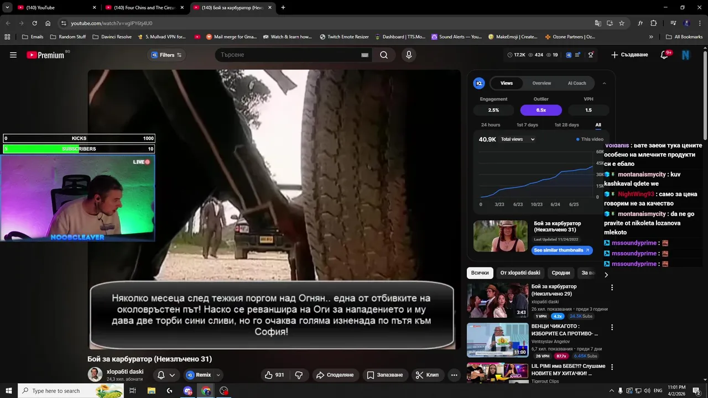Switch to vidIQ AI Coach tab
The image size is (708, 398).
577,83
